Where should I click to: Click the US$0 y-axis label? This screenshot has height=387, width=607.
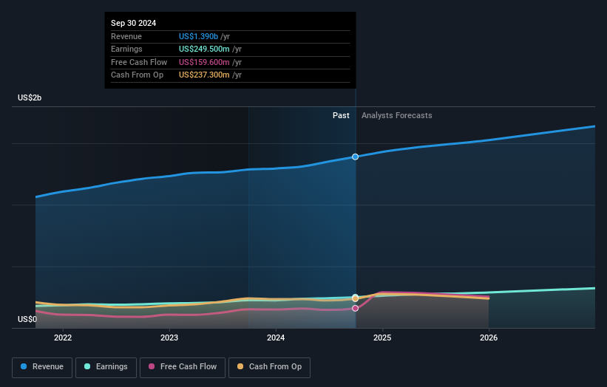click(27, 319)
